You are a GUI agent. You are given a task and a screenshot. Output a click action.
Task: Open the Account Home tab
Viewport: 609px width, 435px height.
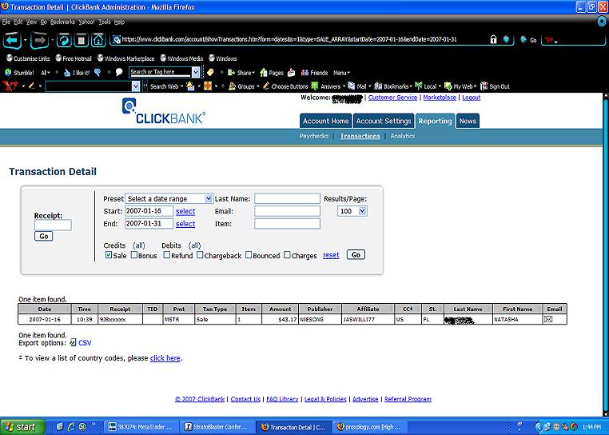click(x=325, y=121)
